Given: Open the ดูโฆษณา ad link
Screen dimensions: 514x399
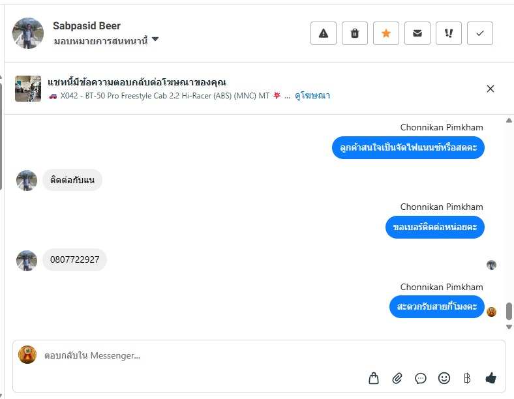Looking at the screenshot, I should (x=312, y=96).
